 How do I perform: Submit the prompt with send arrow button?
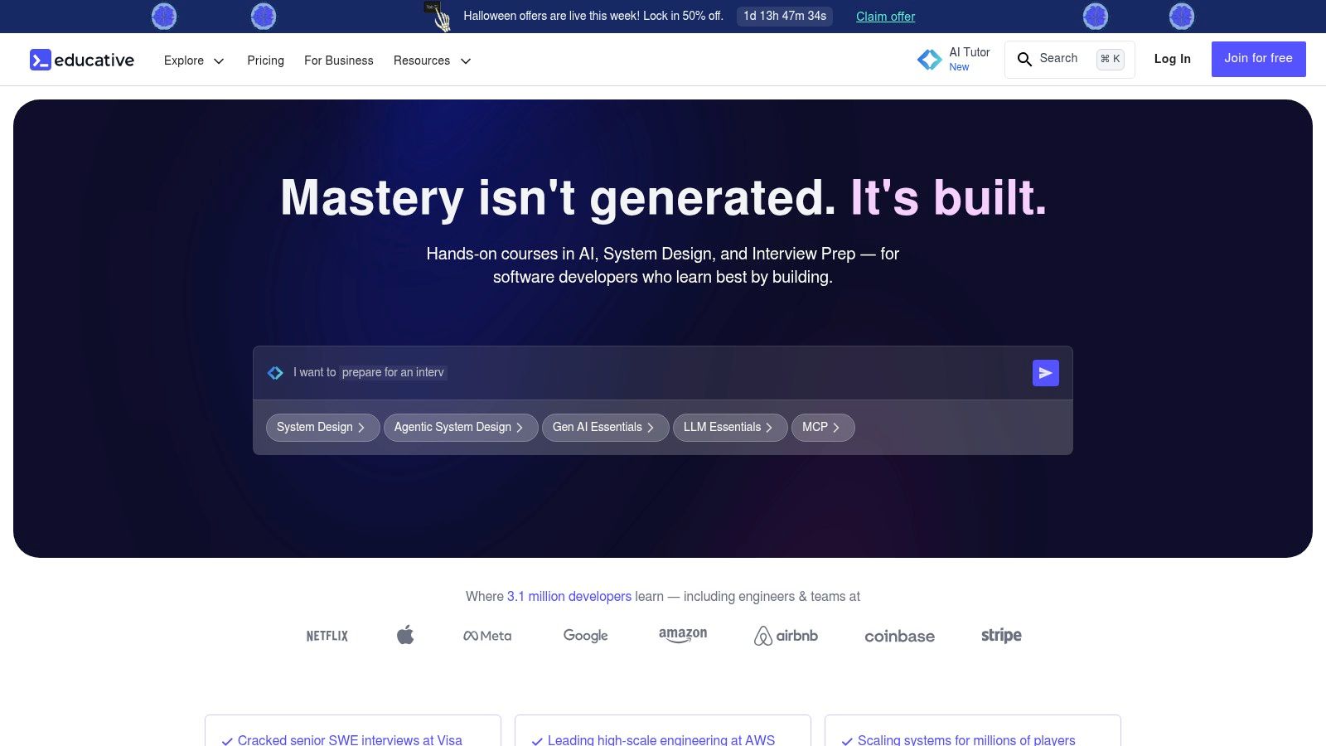(1046, 373)
